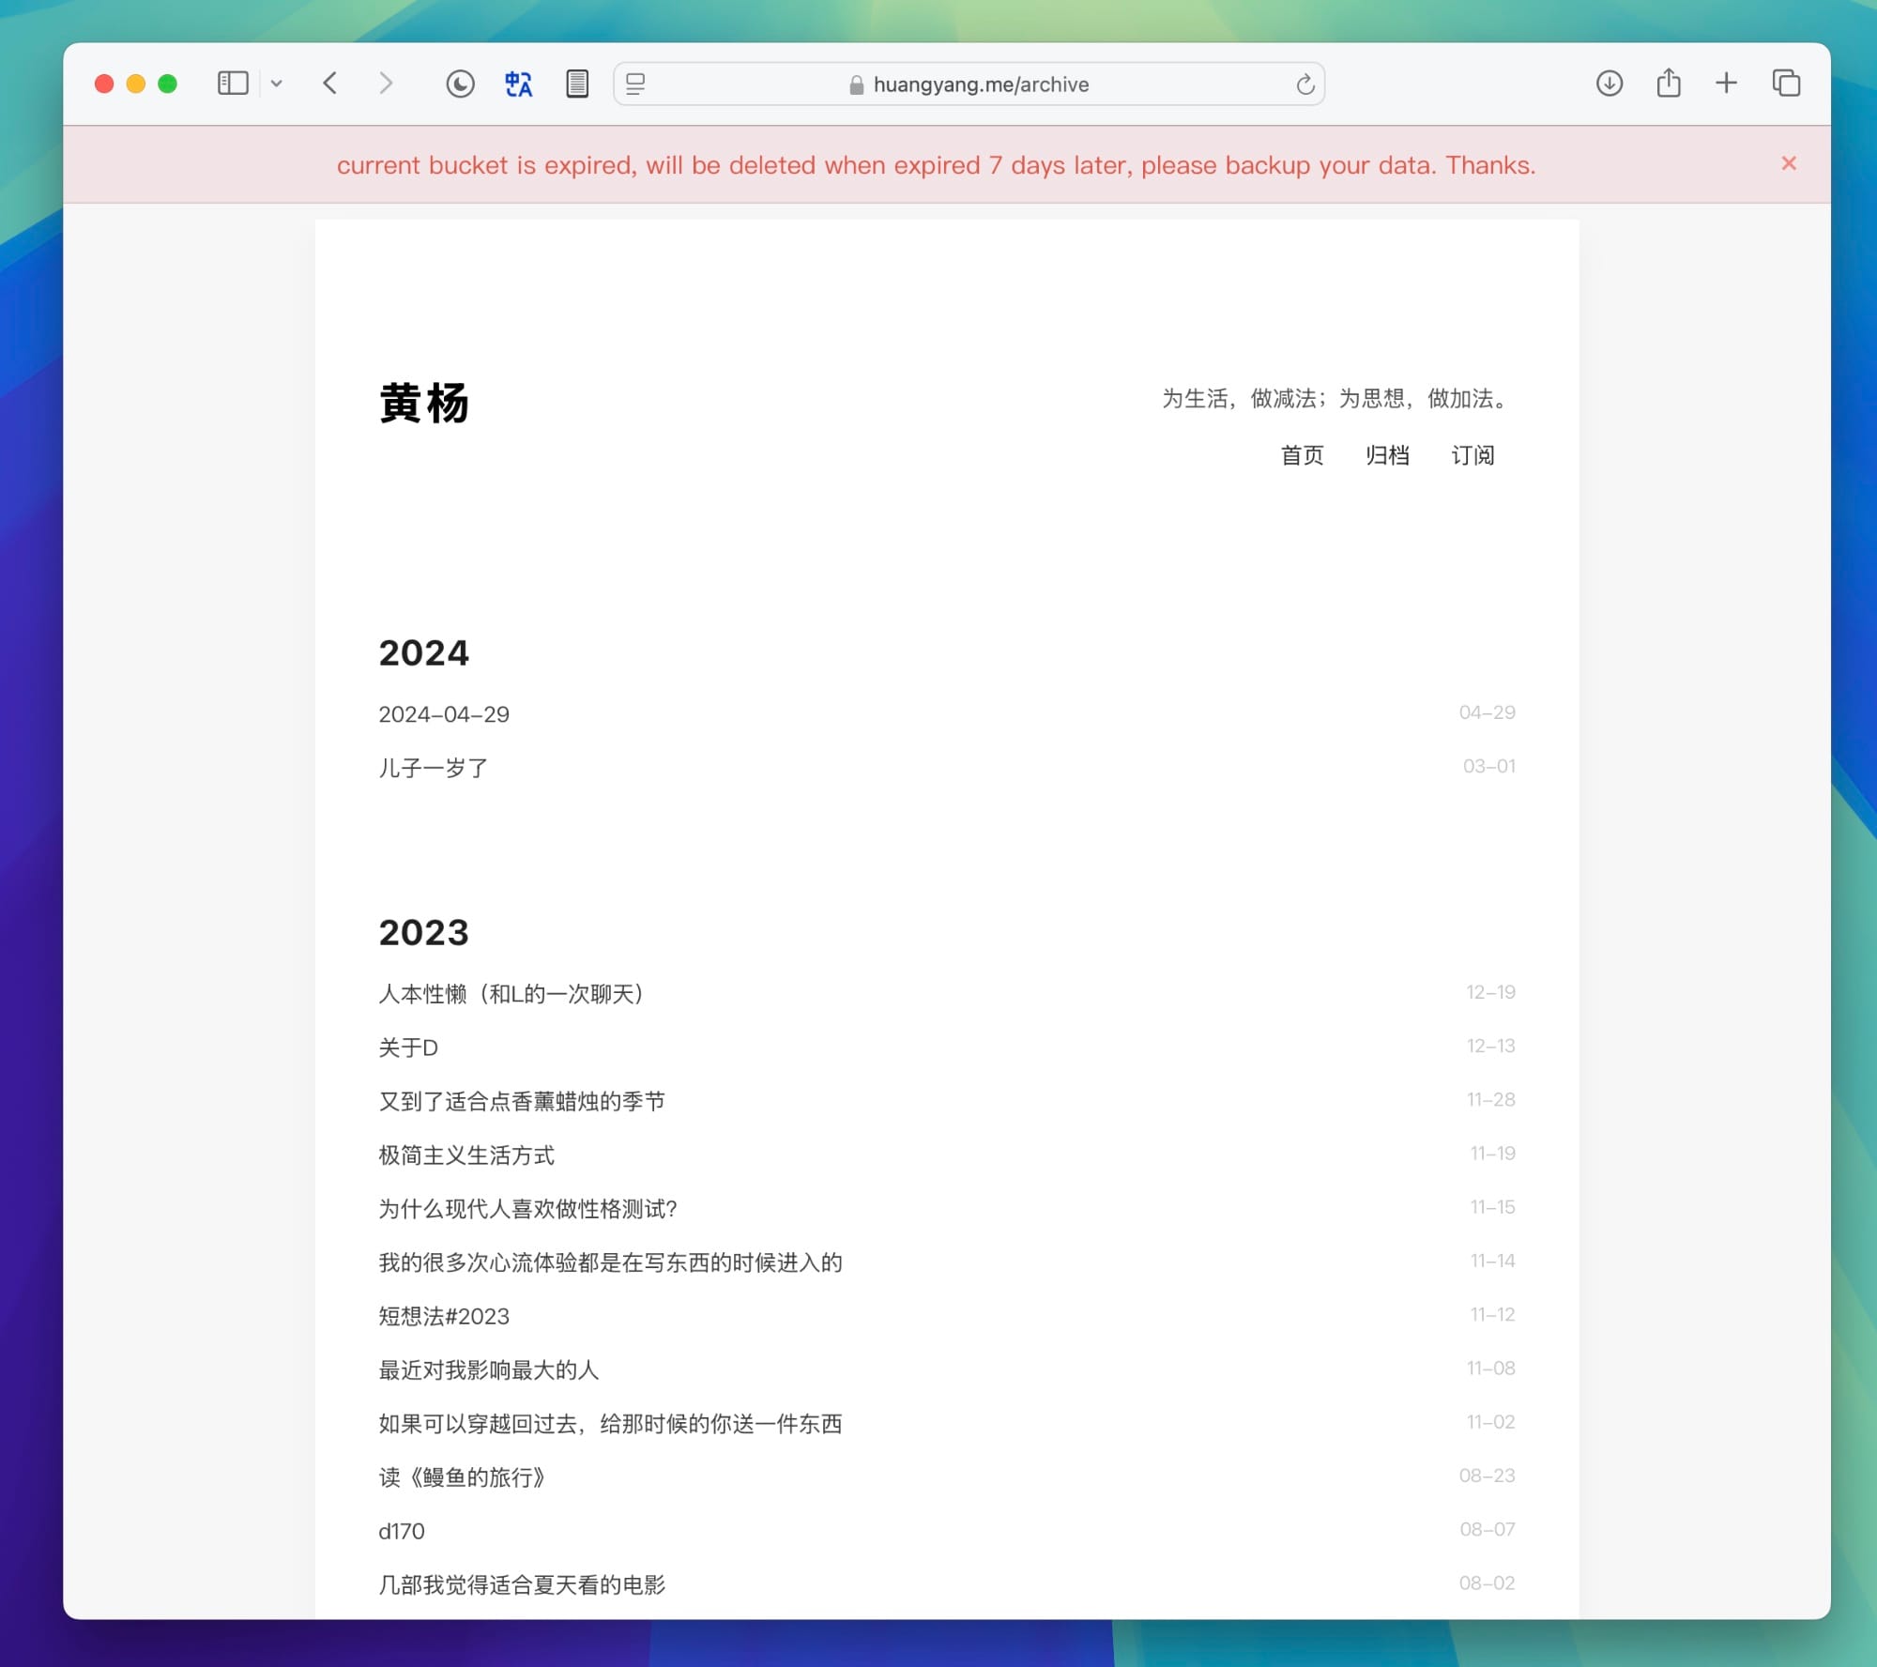Open the Share menu

[1668, 84]
